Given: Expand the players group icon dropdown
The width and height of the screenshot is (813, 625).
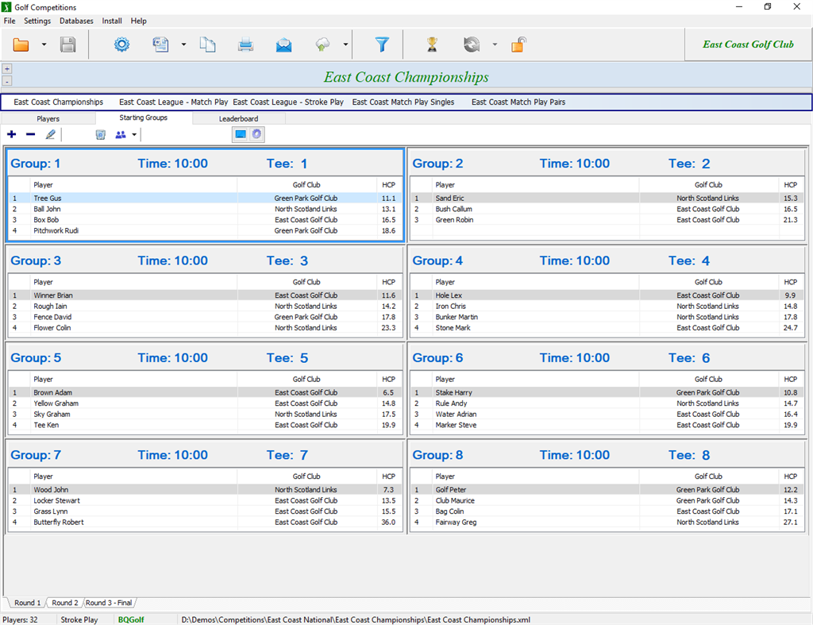Looking at the screenshot, I should [x=134, y=135].
